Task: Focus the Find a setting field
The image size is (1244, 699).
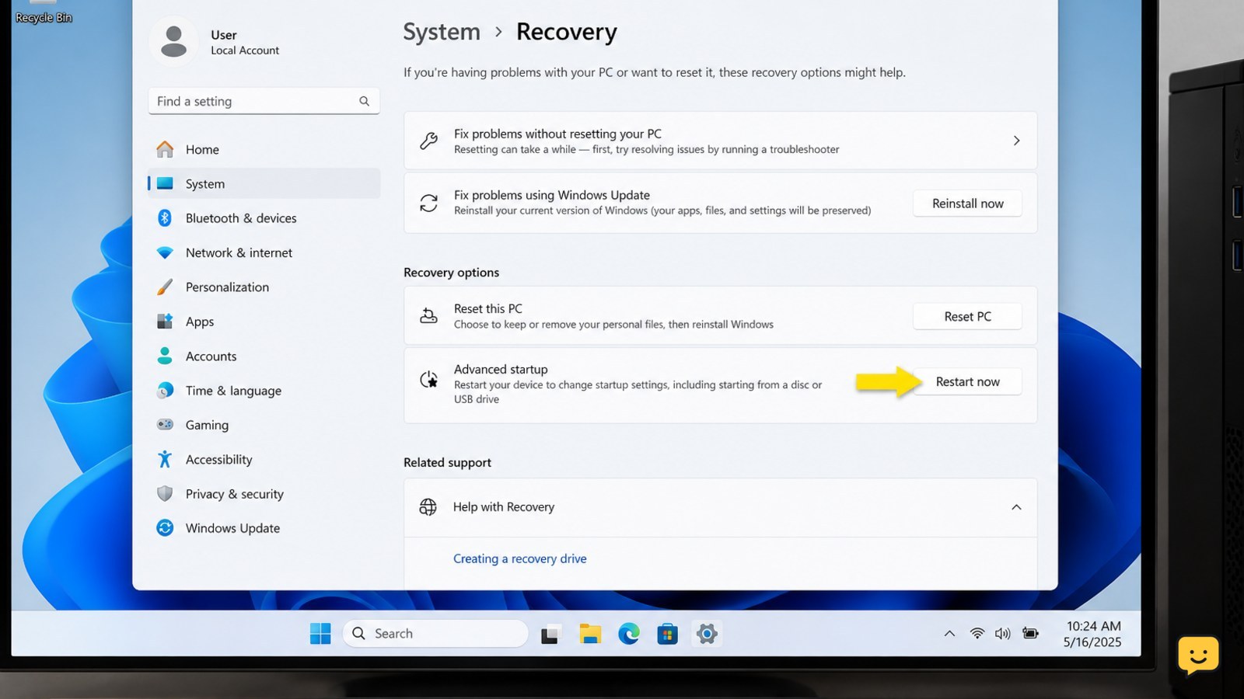Action: click(x=264, y=101)
